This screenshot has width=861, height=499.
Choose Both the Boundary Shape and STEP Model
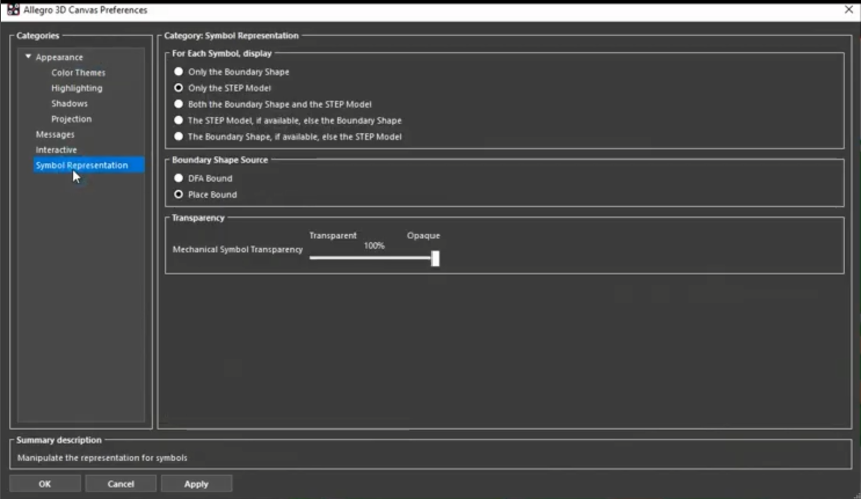tap(179, 104)
